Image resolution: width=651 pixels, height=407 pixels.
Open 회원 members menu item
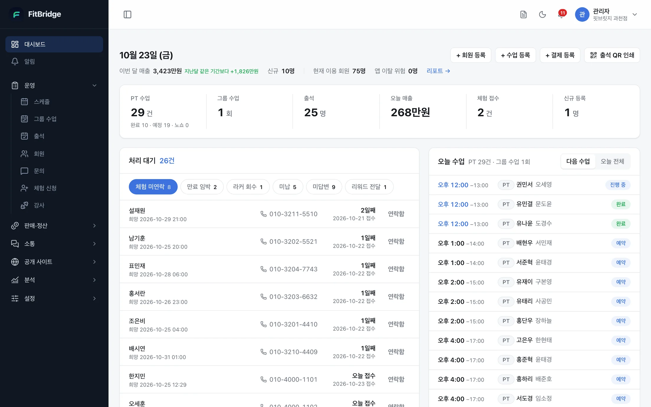click(59, 154)
